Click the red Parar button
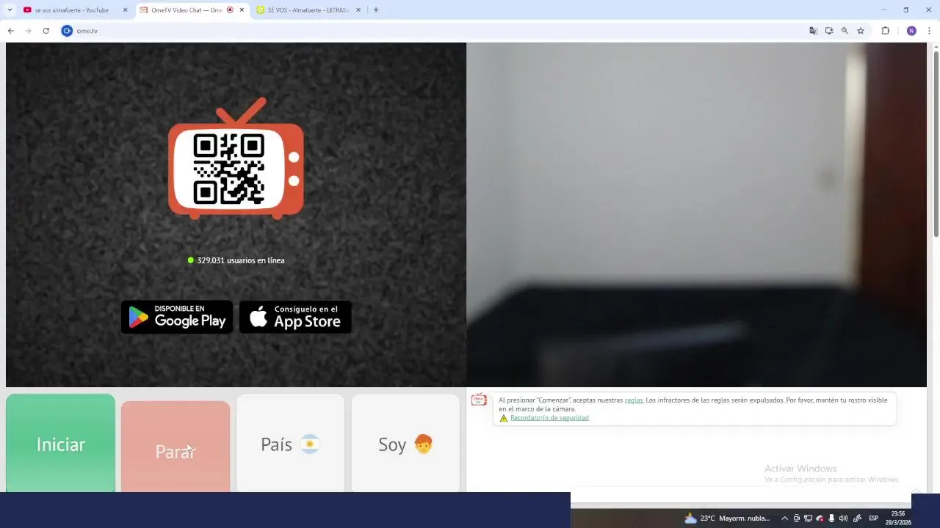This screenshot has height=528, width=940. pos(176,447)
